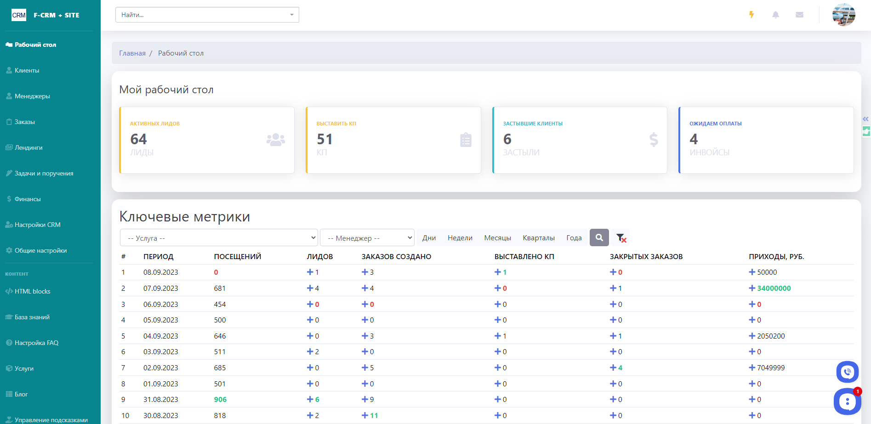Viewport: 871px width, 424px height.
Task: Click the magnifier search button in metrics
Action: coord(599,237)
